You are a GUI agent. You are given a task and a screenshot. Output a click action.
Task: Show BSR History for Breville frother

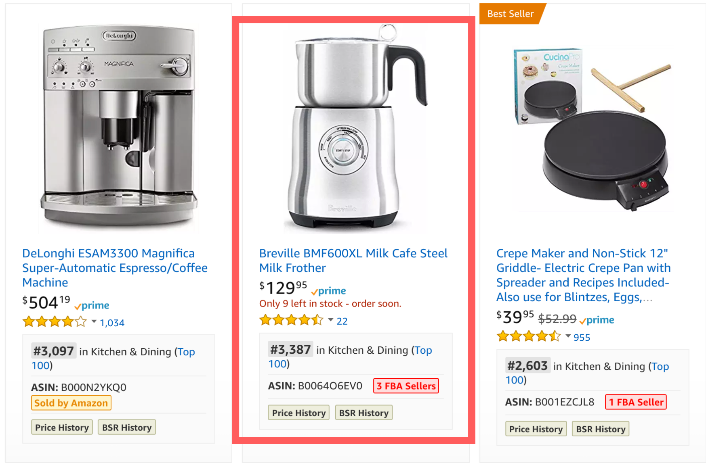pos(364,413)
